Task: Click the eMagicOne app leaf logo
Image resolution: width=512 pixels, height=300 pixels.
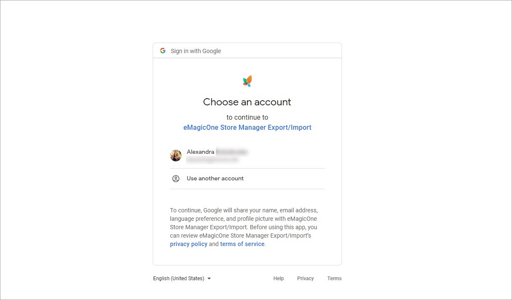Action: click(247, 81)
